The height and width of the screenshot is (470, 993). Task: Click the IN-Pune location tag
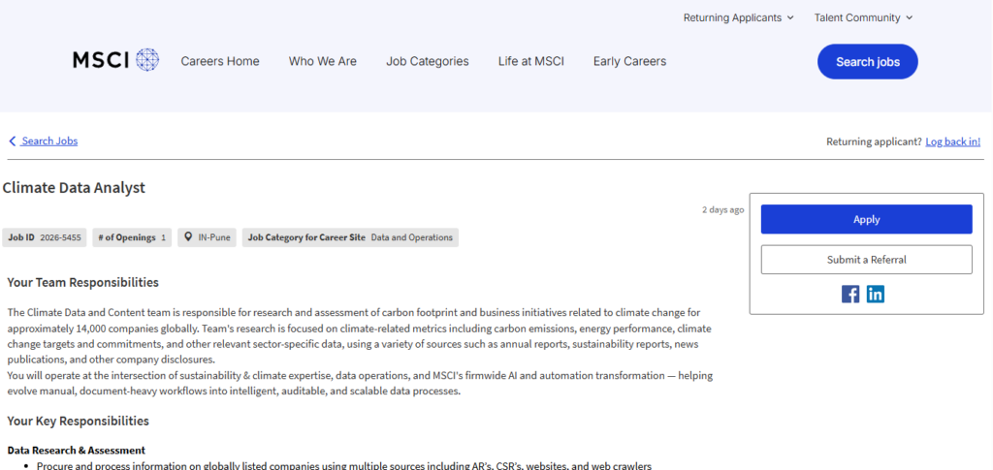pos(208,237)
